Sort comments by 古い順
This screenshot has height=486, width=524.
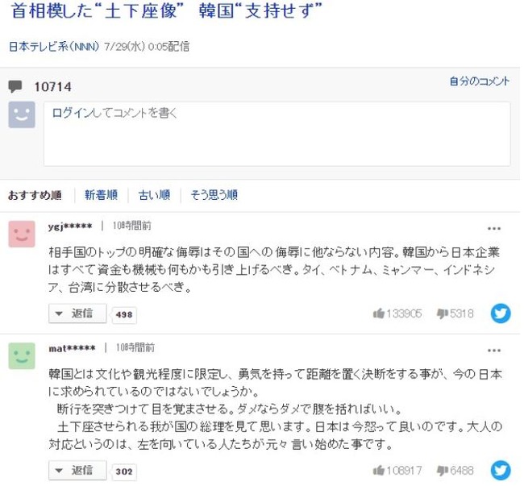[155, 195]
